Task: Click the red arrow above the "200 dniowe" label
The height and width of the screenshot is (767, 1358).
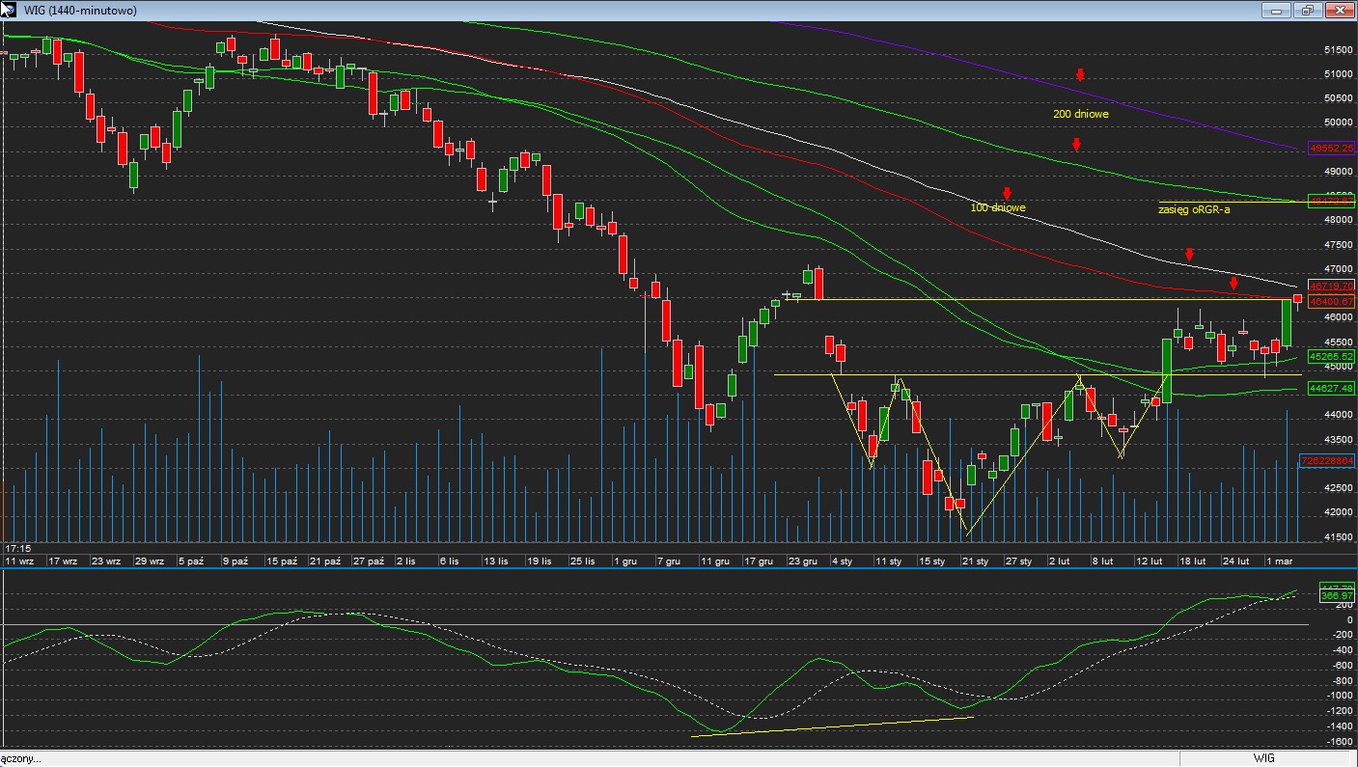Action: coord(1081,74)
